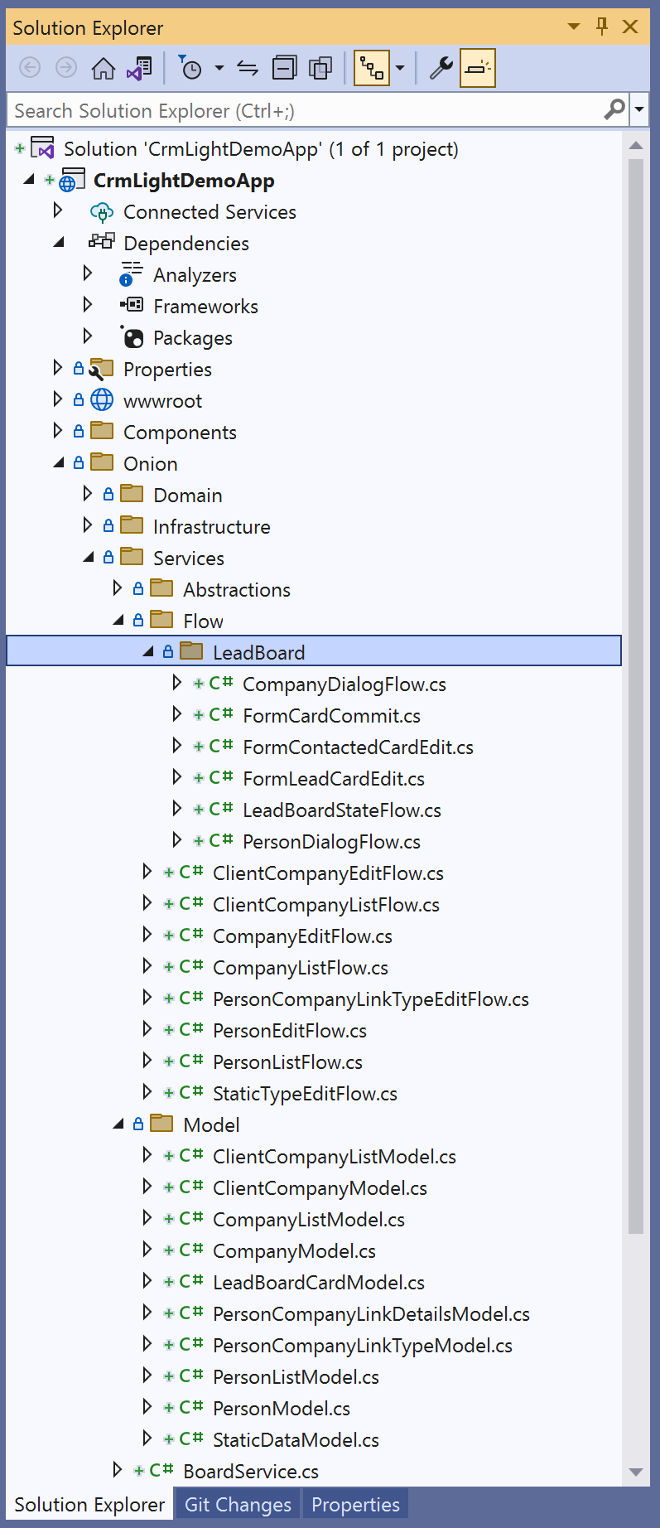This screenshot has height=1528, width=660.
Task: Click the Properties wrench-folder icon in the tree
Action: point(102,369)
